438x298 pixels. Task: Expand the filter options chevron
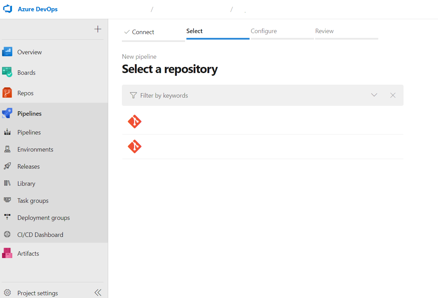374,95
